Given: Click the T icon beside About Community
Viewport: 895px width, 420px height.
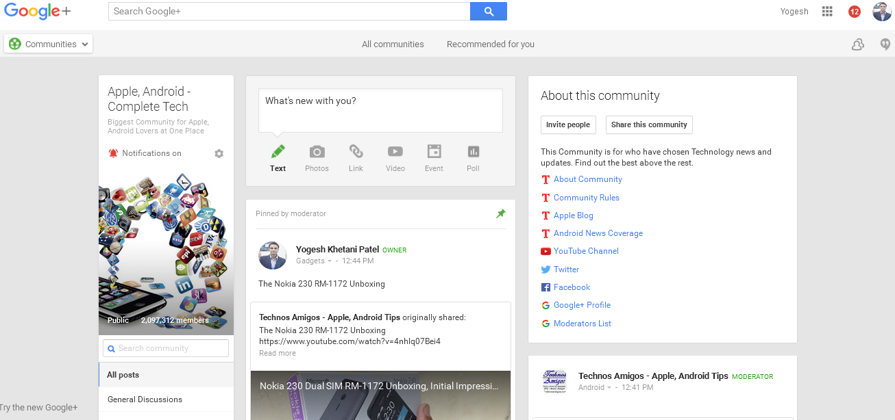Looking at the screenshot, I should 545,180.
